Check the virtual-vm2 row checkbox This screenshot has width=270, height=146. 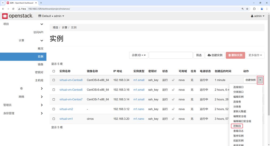click(x=54, y=109)
